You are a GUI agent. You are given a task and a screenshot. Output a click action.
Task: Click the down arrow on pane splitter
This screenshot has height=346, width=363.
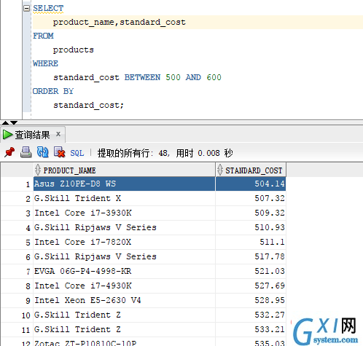click(x=14, y=122)
